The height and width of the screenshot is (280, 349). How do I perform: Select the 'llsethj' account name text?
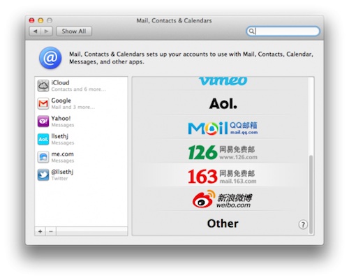pos(59,136)
